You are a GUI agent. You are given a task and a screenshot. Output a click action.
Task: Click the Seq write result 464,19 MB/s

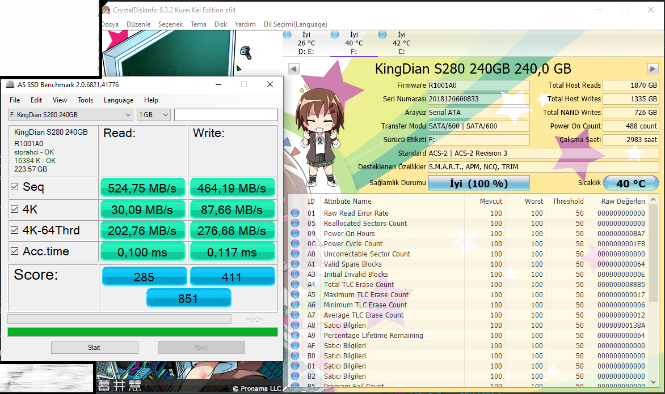[233, 188]
